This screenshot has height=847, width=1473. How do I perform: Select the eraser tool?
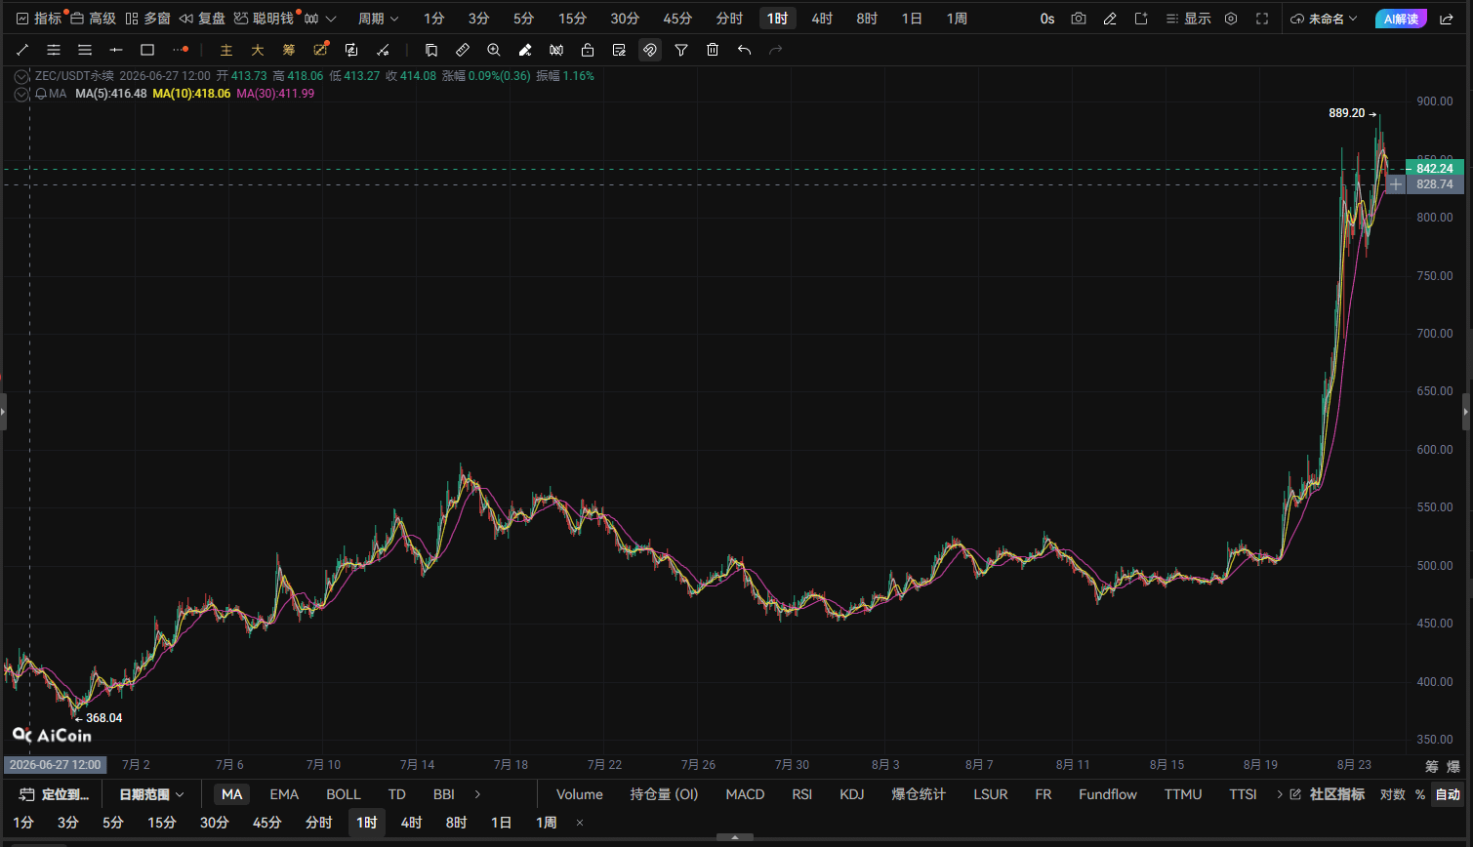pyautogui.click(x=525, y=50)
